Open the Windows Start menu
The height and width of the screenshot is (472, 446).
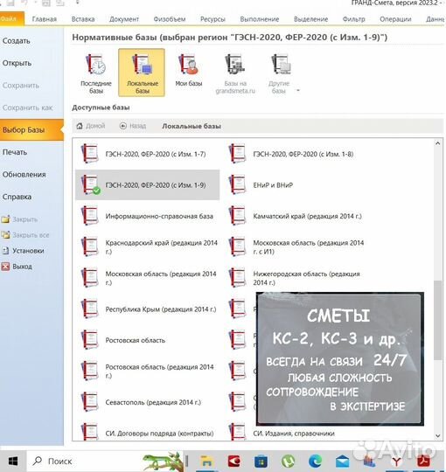tap(12, 461)
